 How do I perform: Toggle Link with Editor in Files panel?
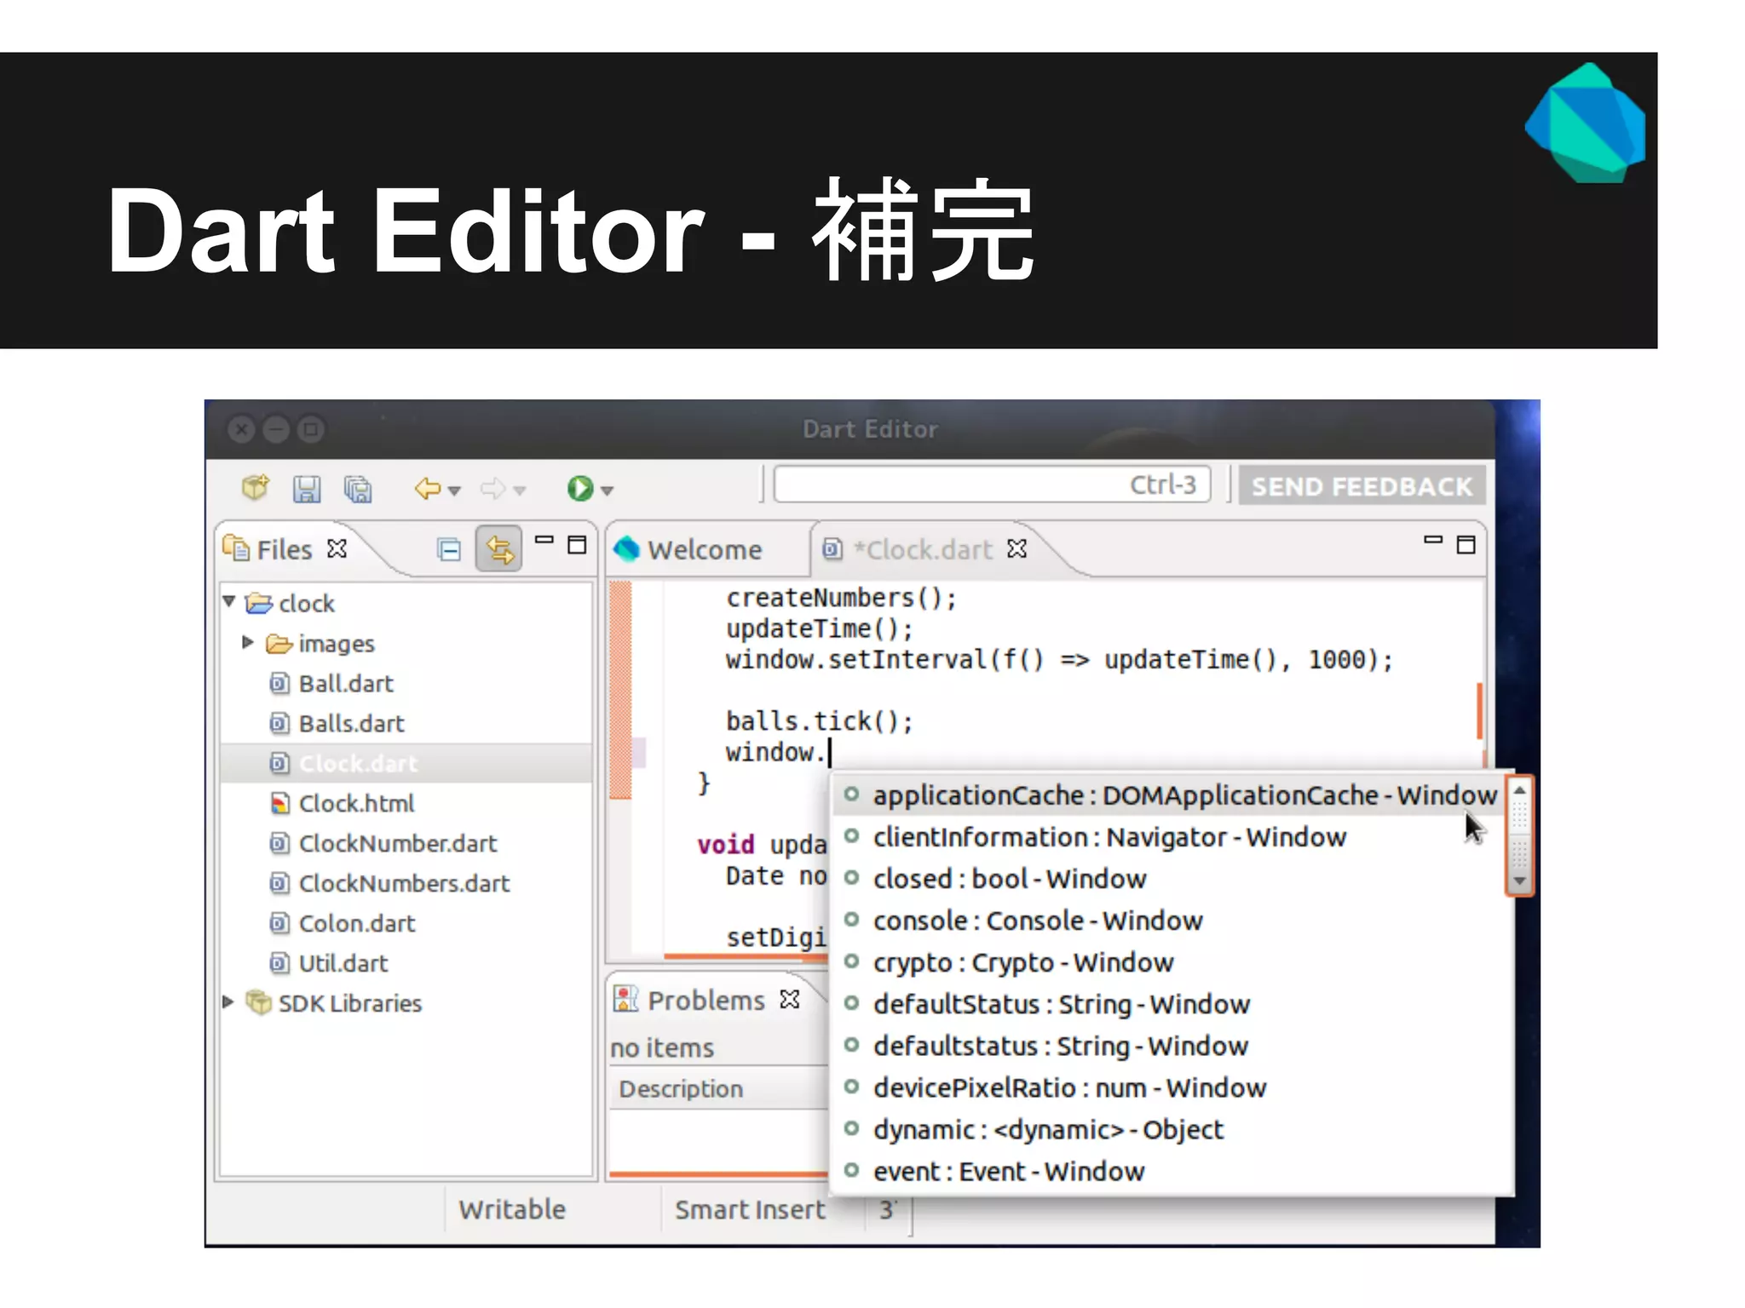[499, 549]
